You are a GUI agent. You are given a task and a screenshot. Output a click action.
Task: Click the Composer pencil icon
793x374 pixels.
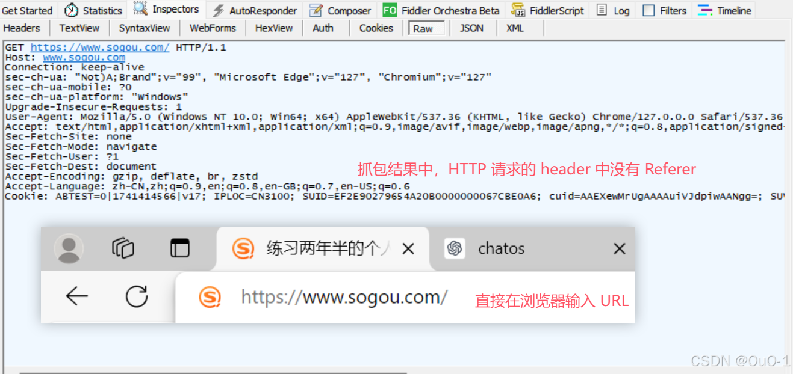(315, 11)
